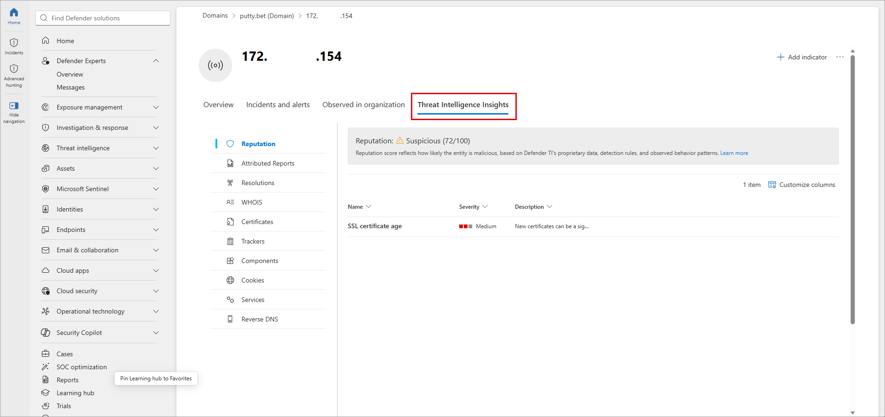885x417 pixels.
Task: Expand the Threat intelligence chevron
Action: click(x=156, y=148)
